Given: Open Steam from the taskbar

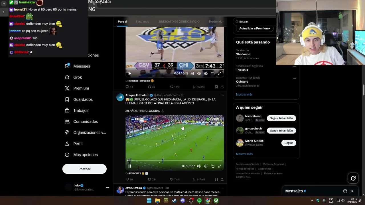Looking at the screenshot, I should coord(174,201).
